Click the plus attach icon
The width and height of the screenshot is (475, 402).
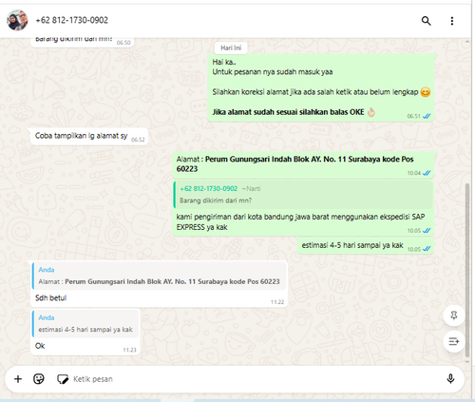coord(18,379)
